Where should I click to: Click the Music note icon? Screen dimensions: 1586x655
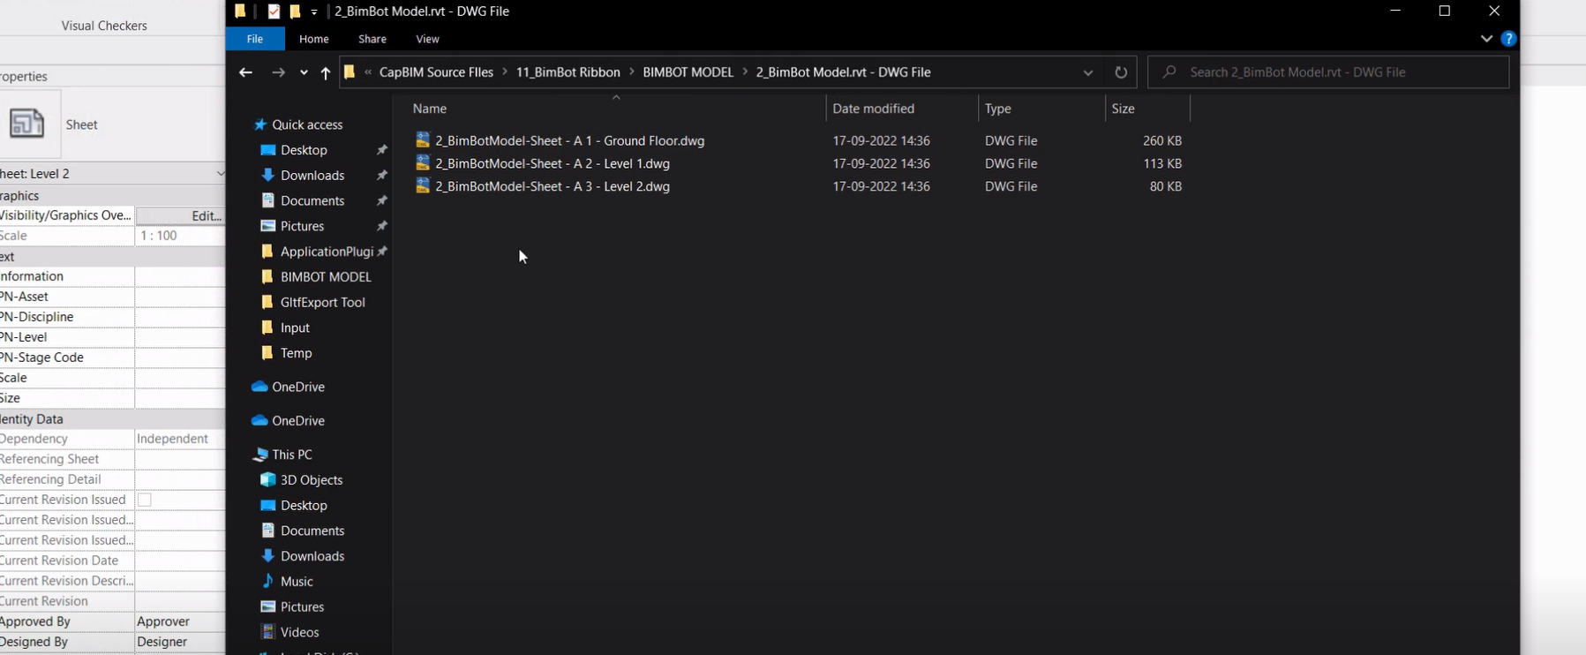point(268,582)
